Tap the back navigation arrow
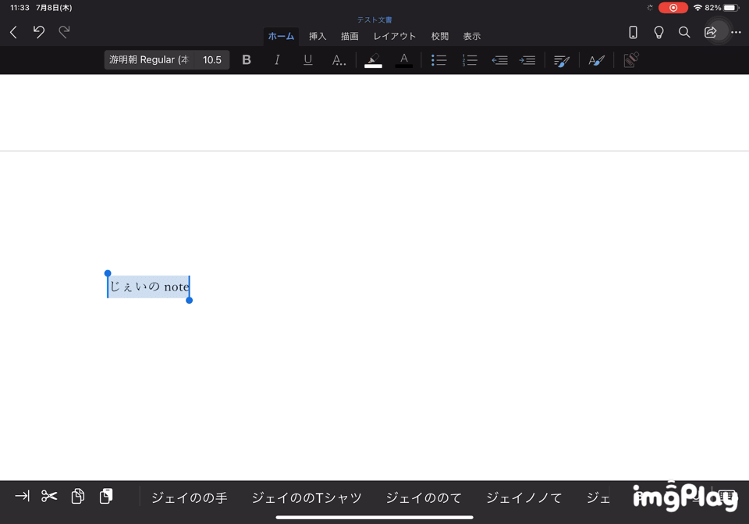 click(x=13, y=32)
